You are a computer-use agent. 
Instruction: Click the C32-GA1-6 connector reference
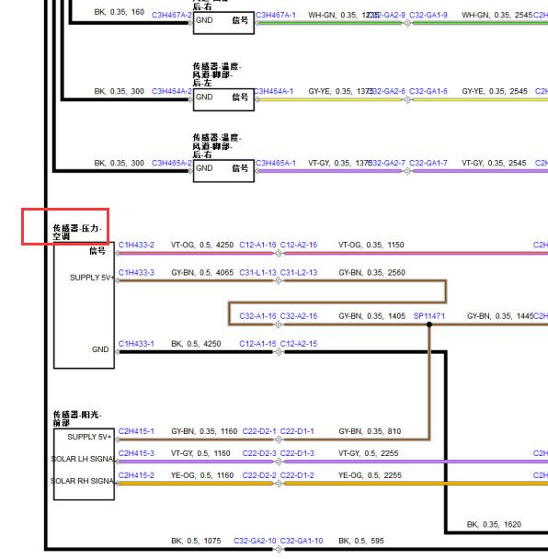pos(428,91)
